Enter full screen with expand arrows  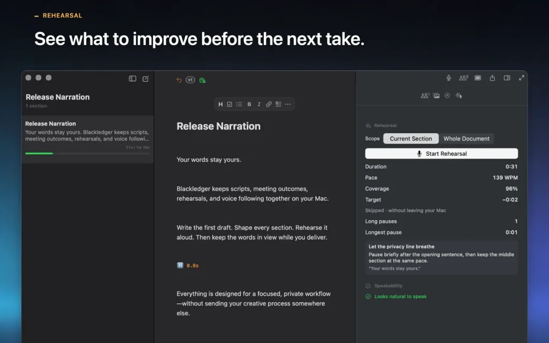(x=521, y=78)
